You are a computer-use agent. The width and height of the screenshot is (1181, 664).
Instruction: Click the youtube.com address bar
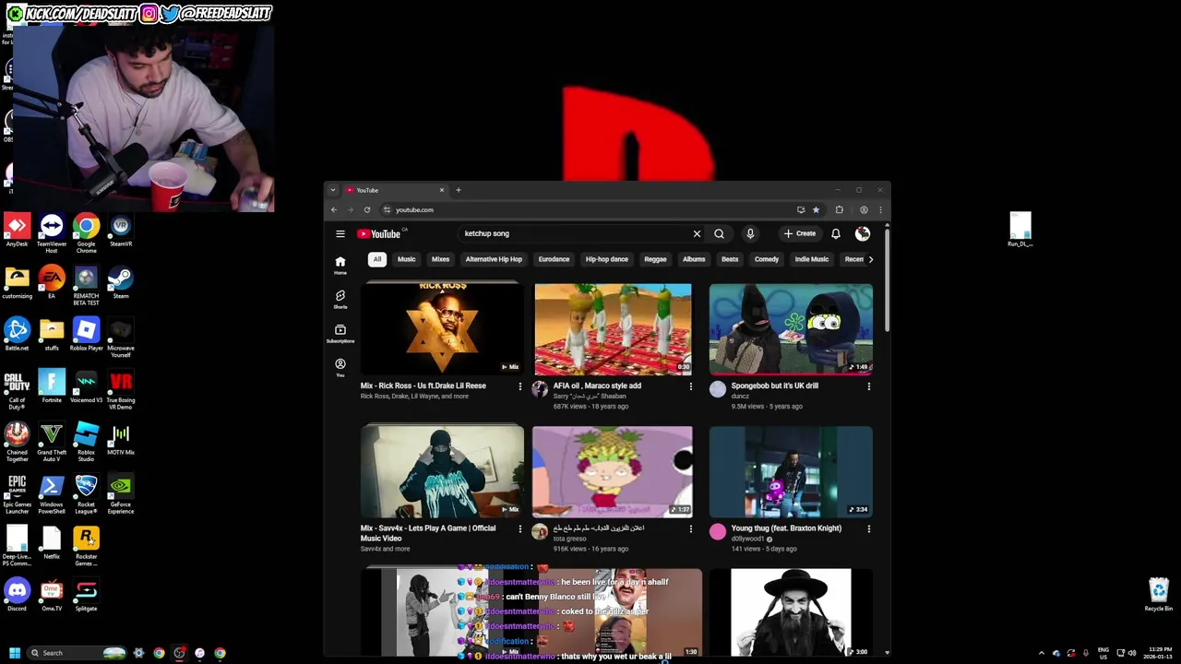(590, 210)
